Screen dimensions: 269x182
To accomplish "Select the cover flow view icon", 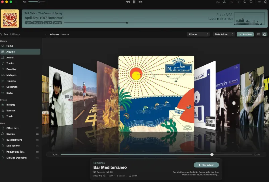I will pyautogui.click(x=265, y=34).
